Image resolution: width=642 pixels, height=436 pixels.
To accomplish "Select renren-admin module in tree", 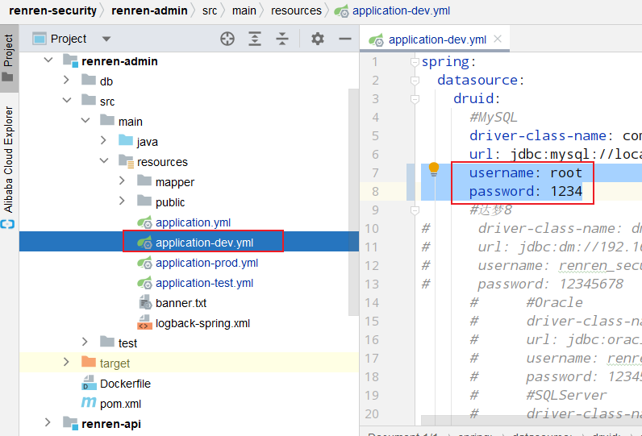I will point(119,61).
